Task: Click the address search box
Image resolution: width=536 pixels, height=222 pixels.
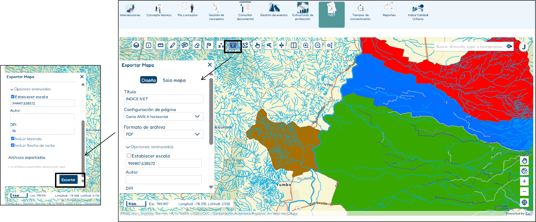Action: 470,47
